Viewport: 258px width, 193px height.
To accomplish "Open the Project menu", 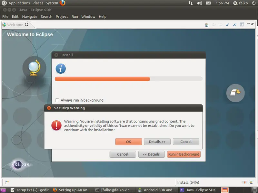I will click(62, 17).
